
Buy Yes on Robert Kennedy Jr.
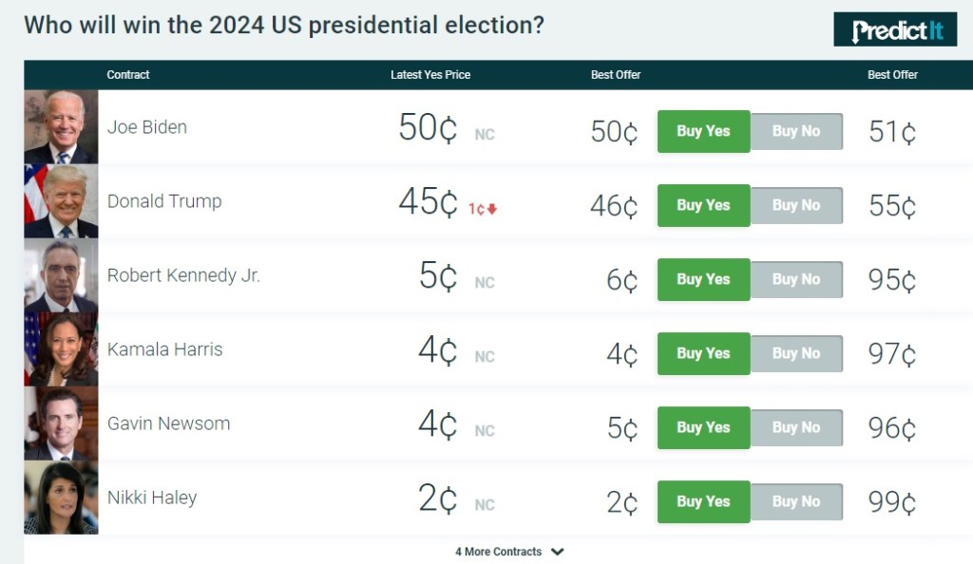(703, 279)
